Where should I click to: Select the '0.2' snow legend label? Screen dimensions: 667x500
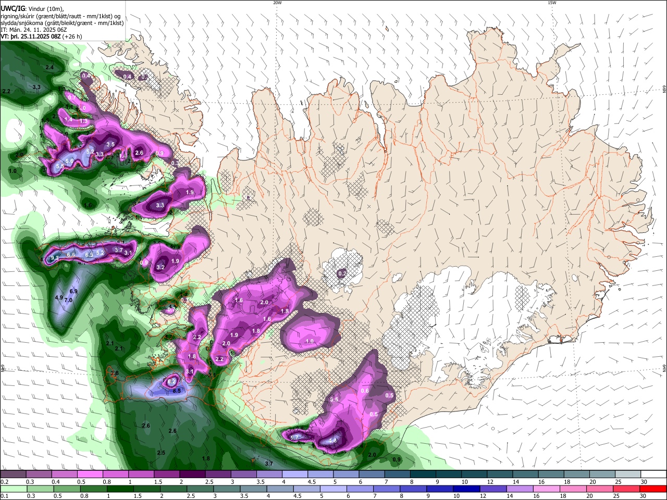[x=4, y=482]
